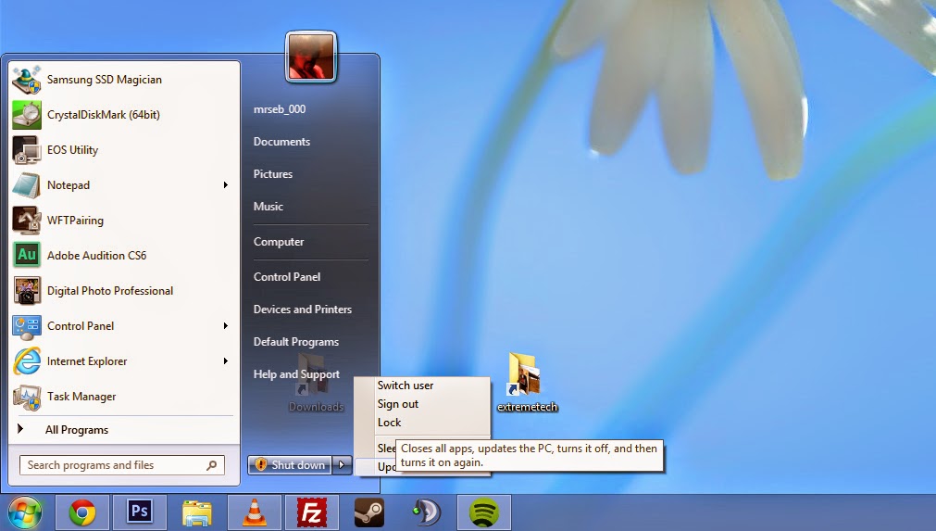
Task: Launch VLC media player from taskbar
Action: pos(255,512)
